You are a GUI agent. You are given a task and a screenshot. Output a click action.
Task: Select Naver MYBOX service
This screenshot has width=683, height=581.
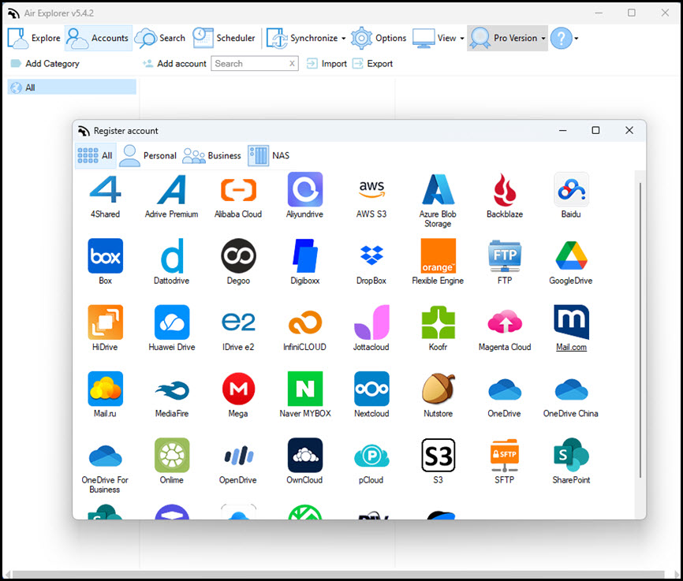[x=305, y=389]
